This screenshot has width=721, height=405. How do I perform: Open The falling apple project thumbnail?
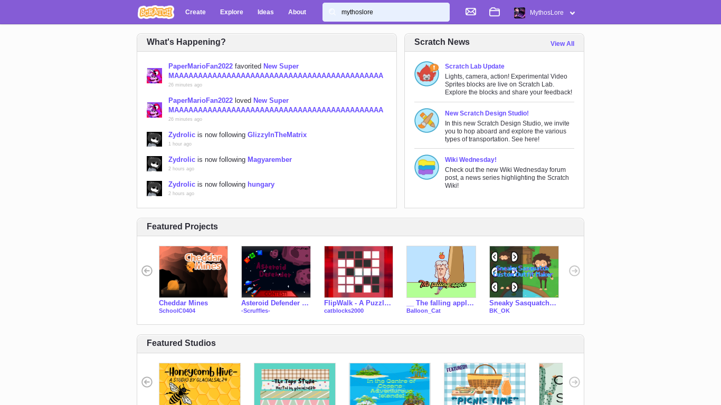pos(441,272)
